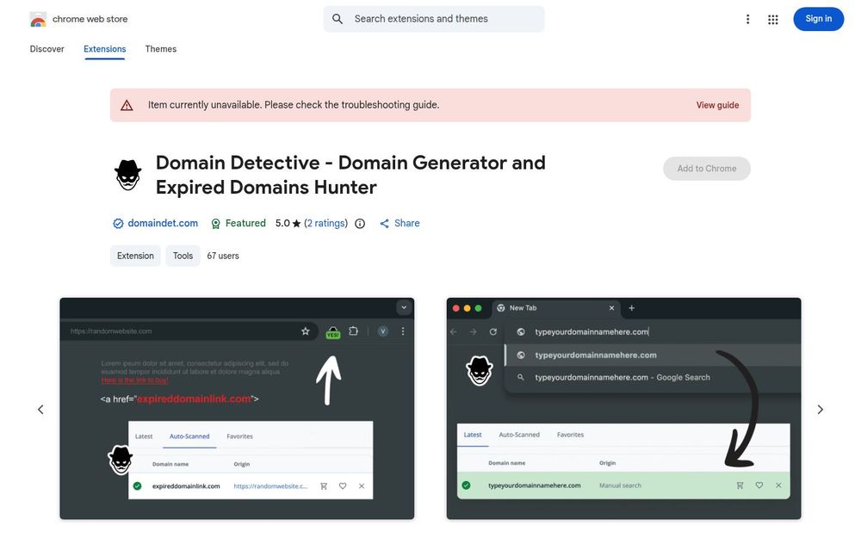Open the second screenshot showing the typeyourdomainnamehere.com search
Image resolution: width=861 pixels, height=538 pixels.
(623, 408)
